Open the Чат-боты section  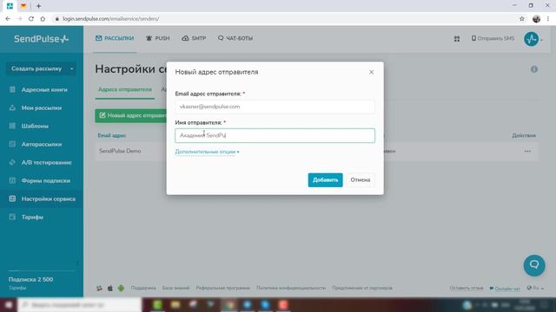tap(235, 38)
